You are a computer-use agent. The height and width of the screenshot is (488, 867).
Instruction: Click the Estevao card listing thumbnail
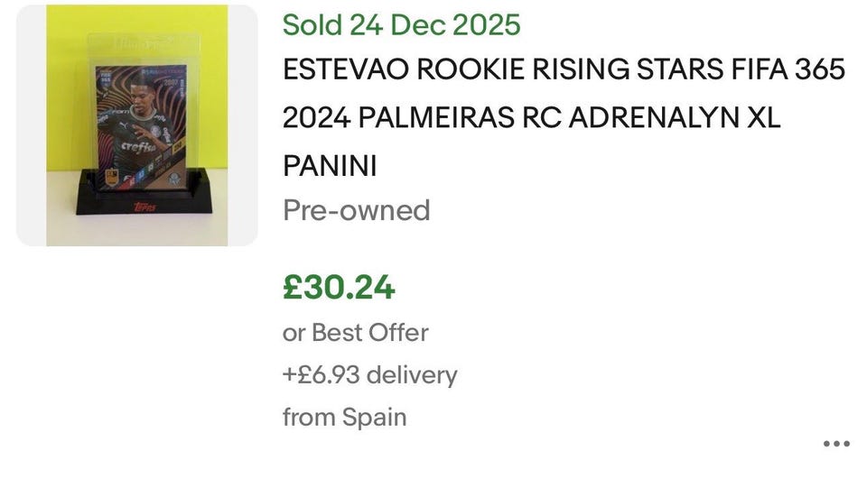coord(137,125)
